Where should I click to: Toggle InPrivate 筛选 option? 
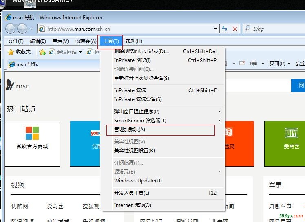pos(165,90)
